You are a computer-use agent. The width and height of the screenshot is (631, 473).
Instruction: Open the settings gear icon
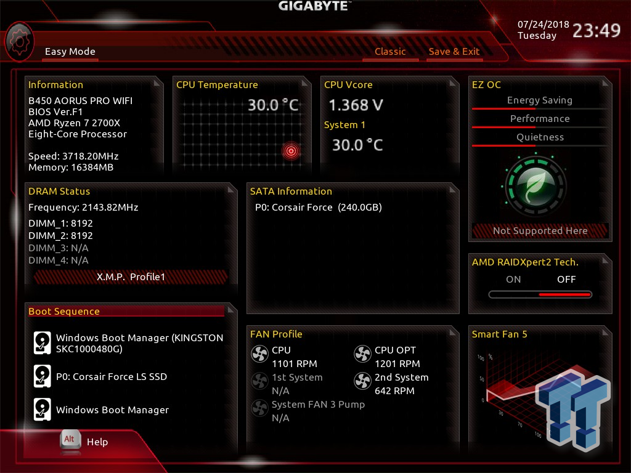tap(20, 42)
